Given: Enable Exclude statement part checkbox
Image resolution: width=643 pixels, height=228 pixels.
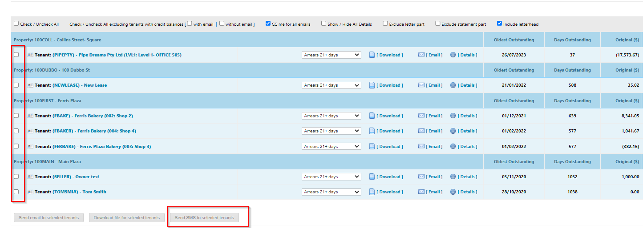Looking at the screenshot, I should (x=438, y=24).
